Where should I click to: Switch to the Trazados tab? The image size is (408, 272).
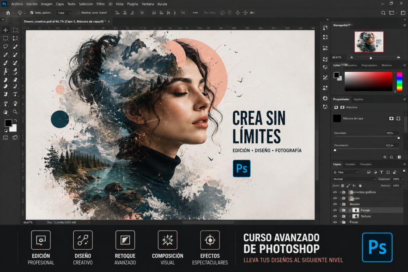click(366, 164)
